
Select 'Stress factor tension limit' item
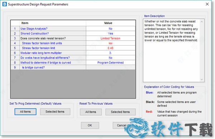coord(53,48)
